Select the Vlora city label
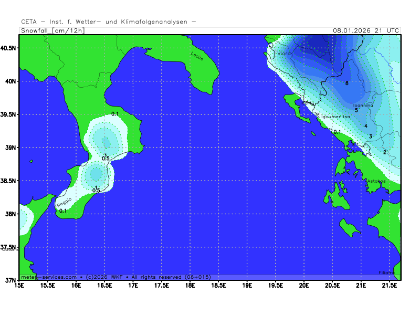 point(284,54)
